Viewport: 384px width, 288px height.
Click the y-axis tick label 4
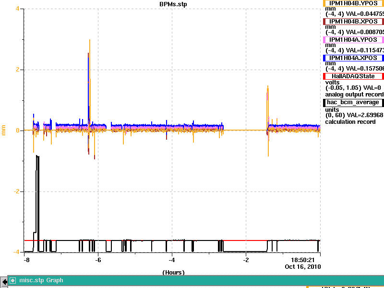pos(17,9)
